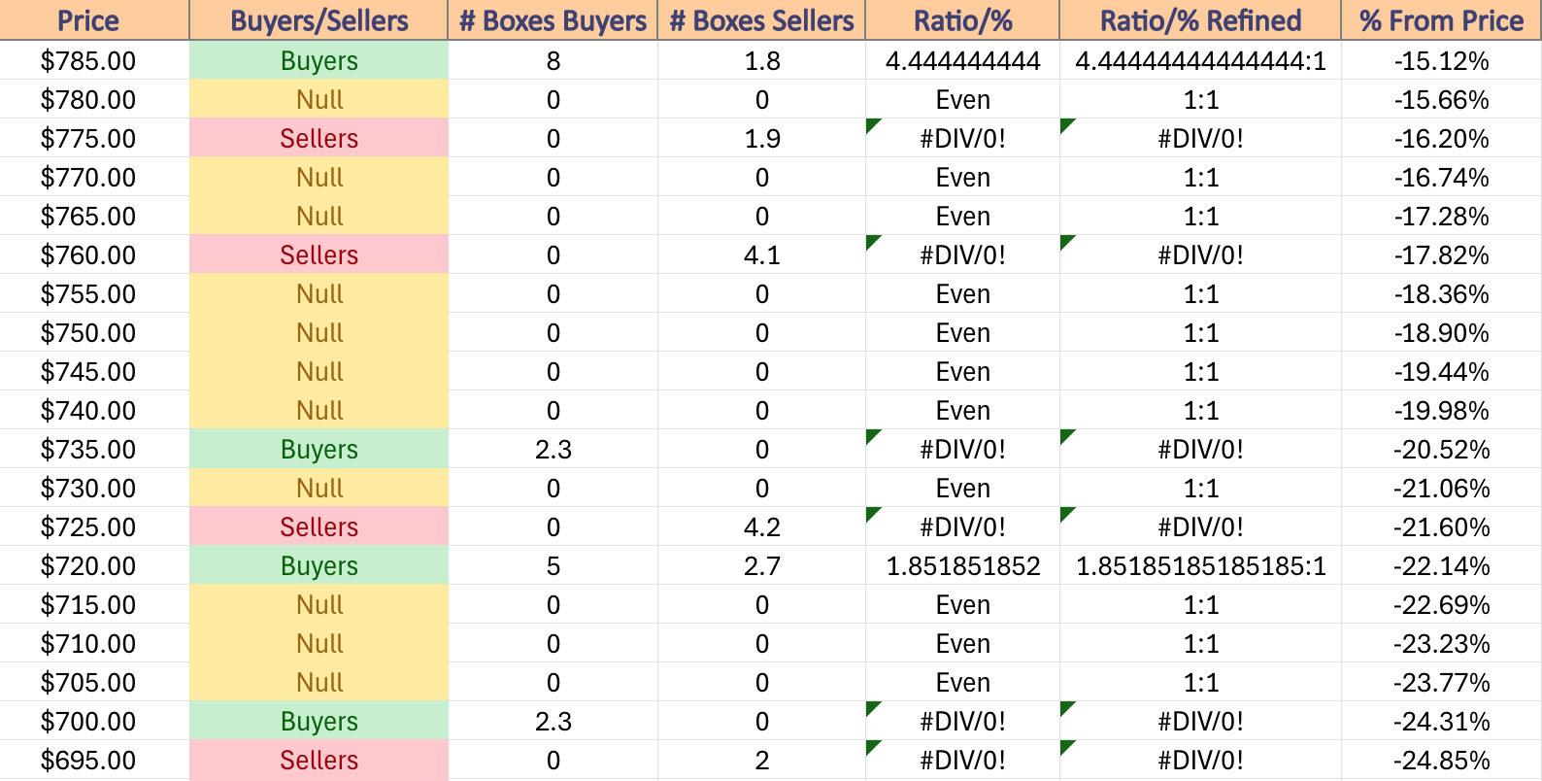Click the -17.28% cell
1542x781 pixels.
pos(1441,216)
